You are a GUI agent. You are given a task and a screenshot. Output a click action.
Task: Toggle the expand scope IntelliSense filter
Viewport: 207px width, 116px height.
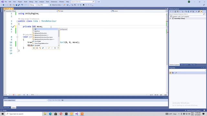34,48
